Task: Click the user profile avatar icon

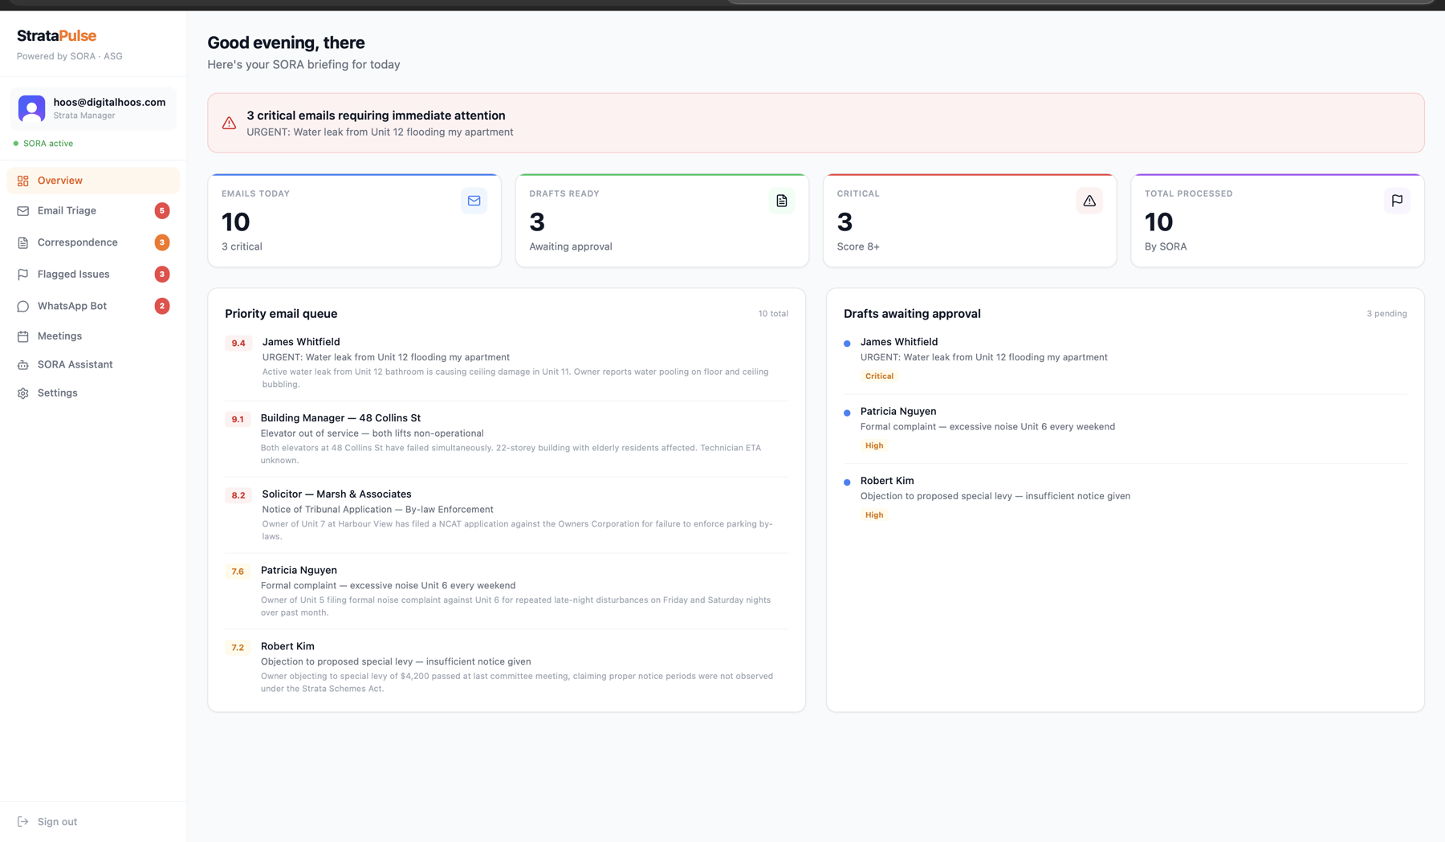Action: (x=31, y=108)
